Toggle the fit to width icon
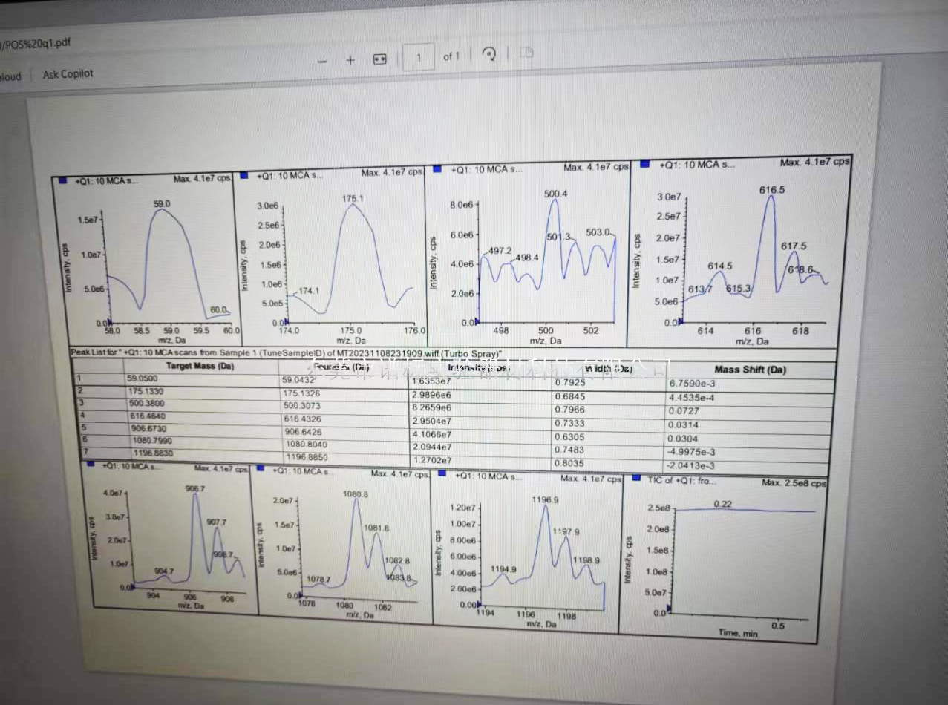The image size is (948, 705). pyautogui.click(x=379, y=59)
